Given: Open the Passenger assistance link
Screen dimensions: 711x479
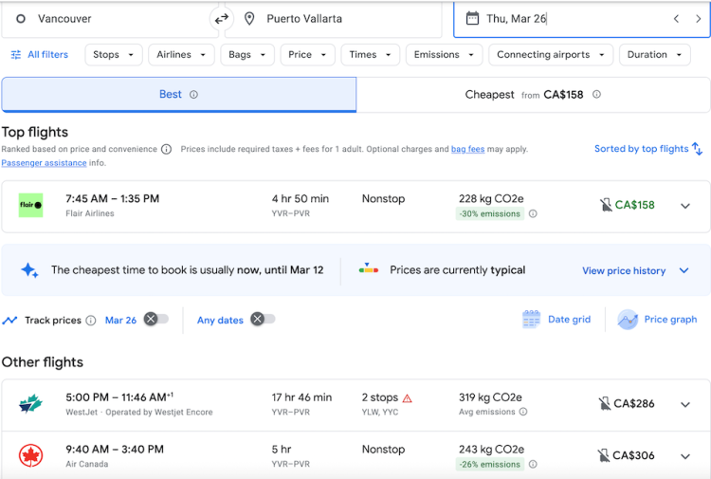Looking at the screenshot, I should click(x=44, y=163).
